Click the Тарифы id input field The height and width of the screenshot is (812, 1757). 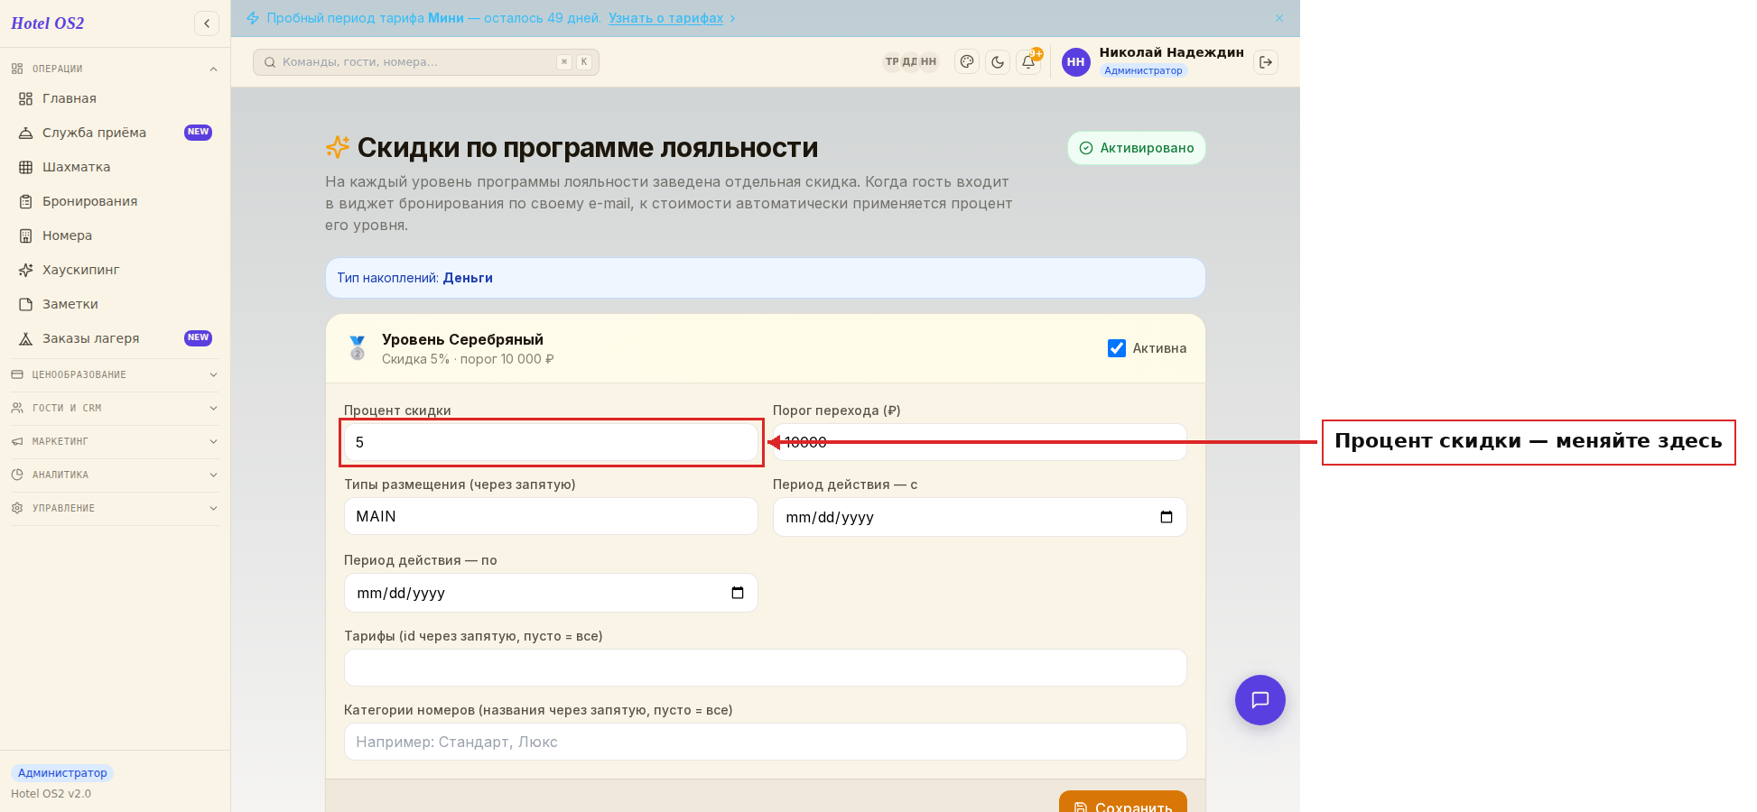[x=766, y=668]
